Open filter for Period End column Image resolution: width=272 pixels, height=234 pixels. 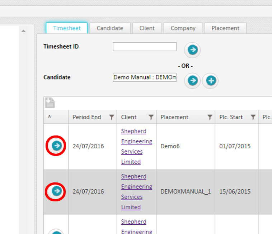click(x=112, y=117)
